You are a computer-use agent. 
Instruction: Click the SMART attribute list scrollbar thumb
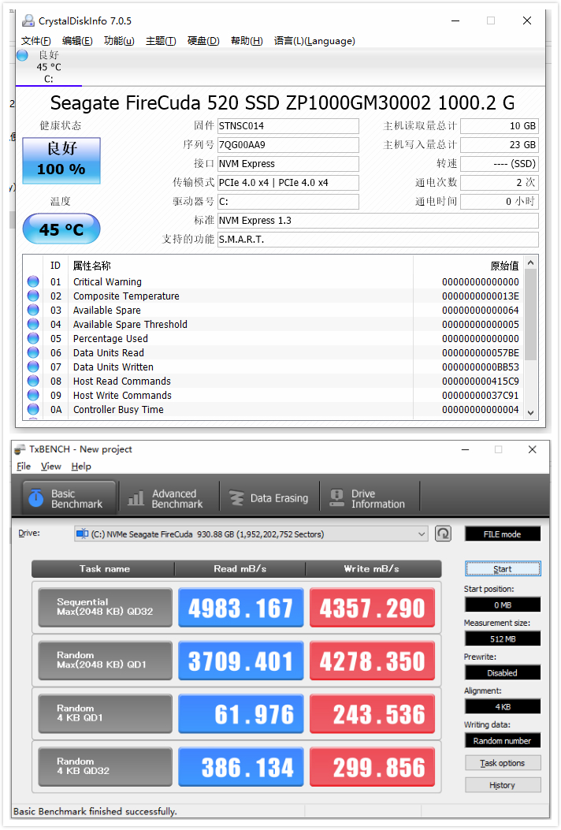click(x=531, y=315)
